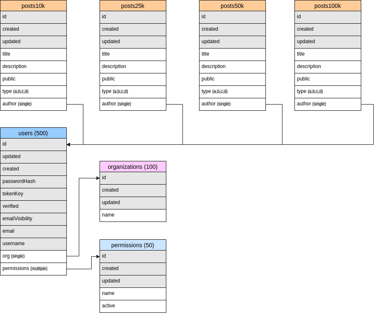Select the id row in users table
Screen dimensions: 377x314
(x=34, y=144)
